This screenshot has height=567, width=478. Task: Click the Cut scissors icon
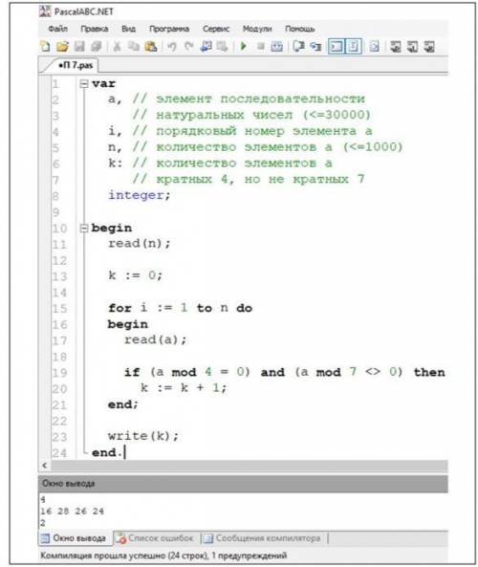click(117, 46)
